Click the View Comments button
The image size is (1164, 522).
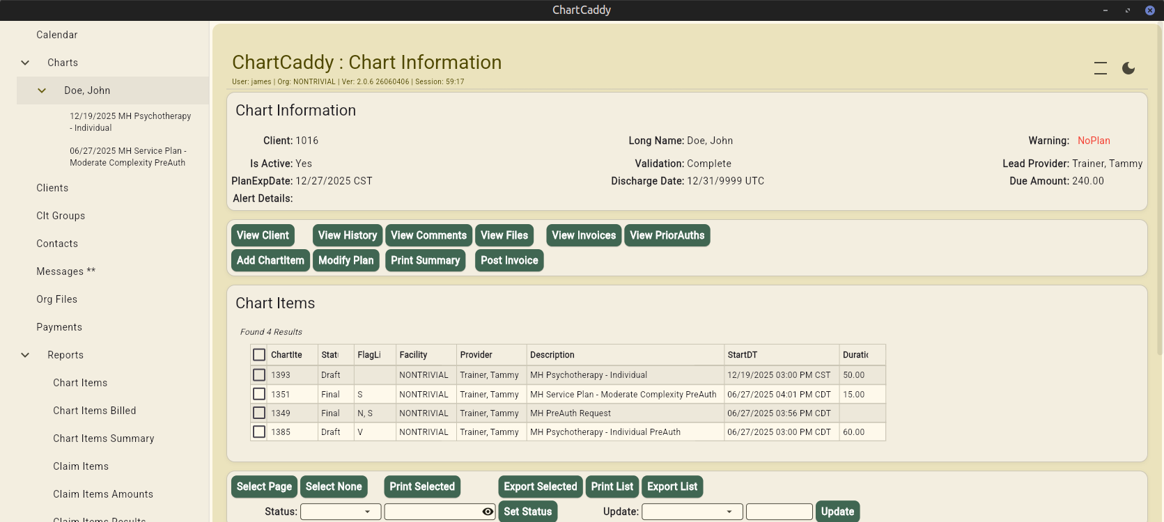428,235
